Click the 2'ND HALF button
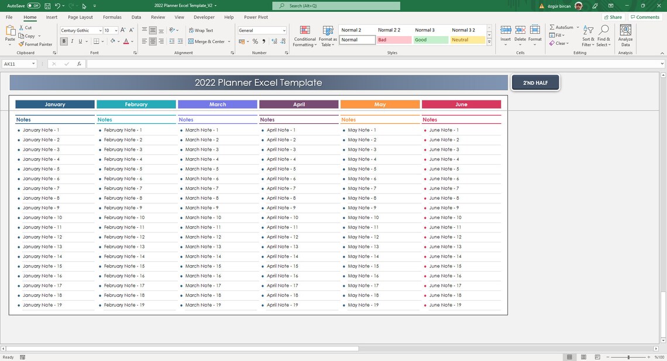The width and height of the screenshot is (667, 361). [x=534, y=82]
